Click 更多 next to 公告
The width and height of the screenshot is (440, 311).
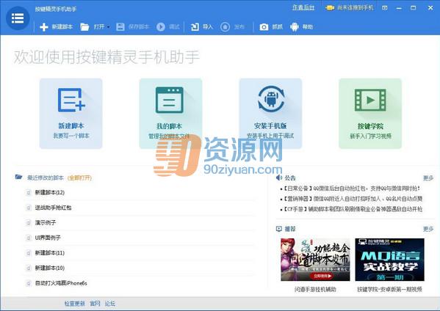[428, 178]
